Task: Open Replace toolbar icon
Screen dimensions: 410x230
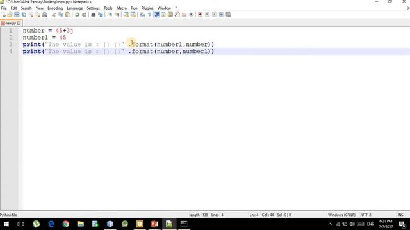Action: click(x=101, y=15)
